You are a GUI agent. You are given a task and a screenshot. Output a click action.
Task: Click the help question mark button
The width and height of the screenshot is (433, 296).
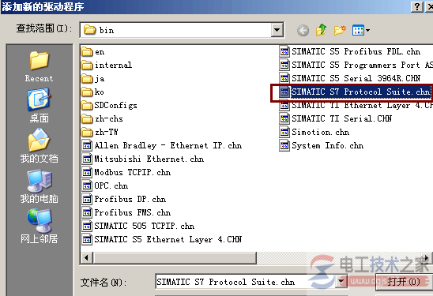[417, 6]
